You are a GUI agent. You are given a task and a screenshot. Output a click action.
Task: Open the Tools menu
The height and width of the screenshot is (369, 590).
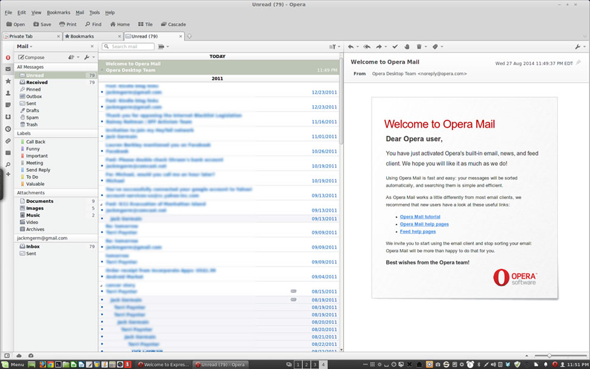tap(94, 12)
